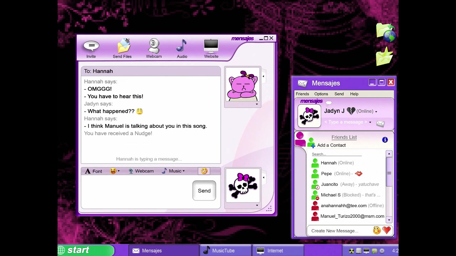Click Hannah's status icon in friends list

[315, 163]
